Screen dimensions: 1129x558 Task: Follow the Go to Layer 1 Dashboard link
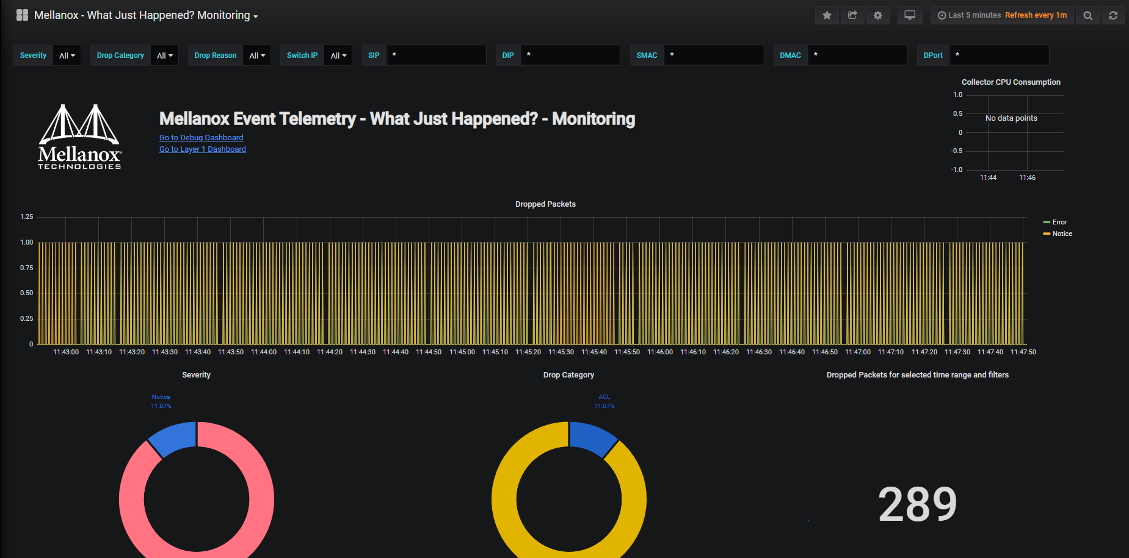point(203,149)
